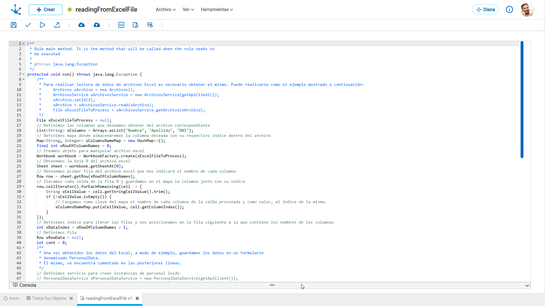Open the Archivo menu
This screenshot has width=545, height=306.
[x=166, y=10]
